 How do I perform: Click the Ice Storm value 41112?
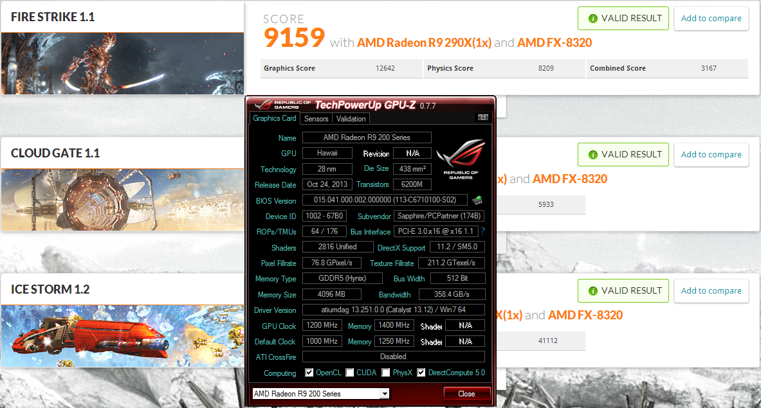[548, 341]
